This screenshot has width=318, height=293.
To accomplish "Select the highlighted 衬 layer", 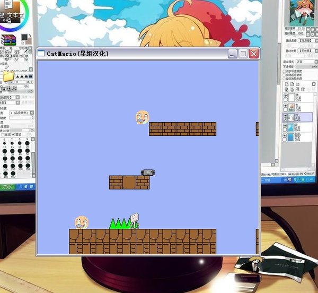I will tap(297, 117).
